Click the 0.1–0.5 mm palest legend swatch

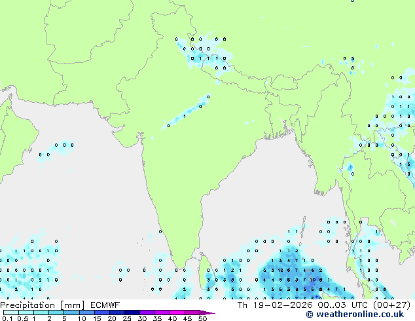tap(11, 312)
